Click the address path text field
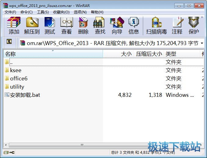This screenshot has height=158, width=207. 112,43
